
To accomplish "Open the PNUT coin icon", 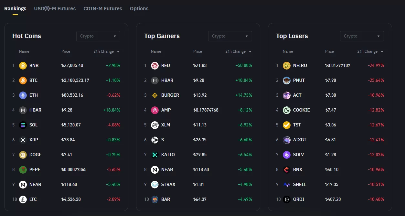I will 287,81.
